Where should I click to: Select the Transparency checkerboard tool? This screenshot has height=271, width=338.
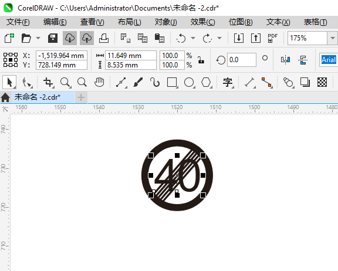pos(322,82)
